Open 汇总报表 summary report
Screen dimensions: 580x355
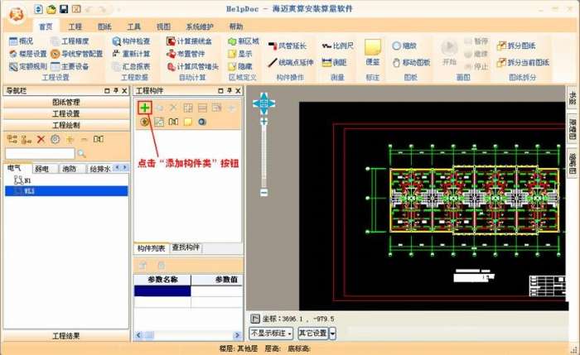131,66
